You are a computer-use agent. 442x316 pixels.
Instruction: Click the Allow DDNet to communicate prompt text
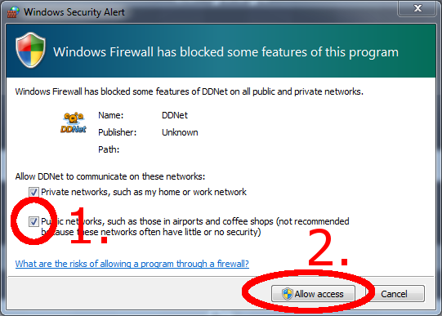tap(110, 176)
